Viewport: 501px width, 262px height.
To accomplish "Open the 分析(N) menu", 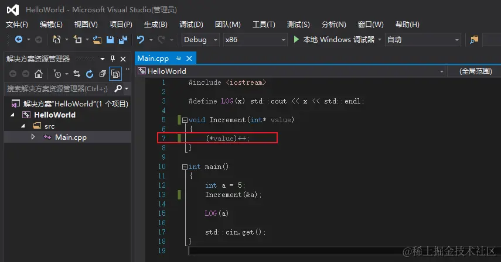I will 334,24.
